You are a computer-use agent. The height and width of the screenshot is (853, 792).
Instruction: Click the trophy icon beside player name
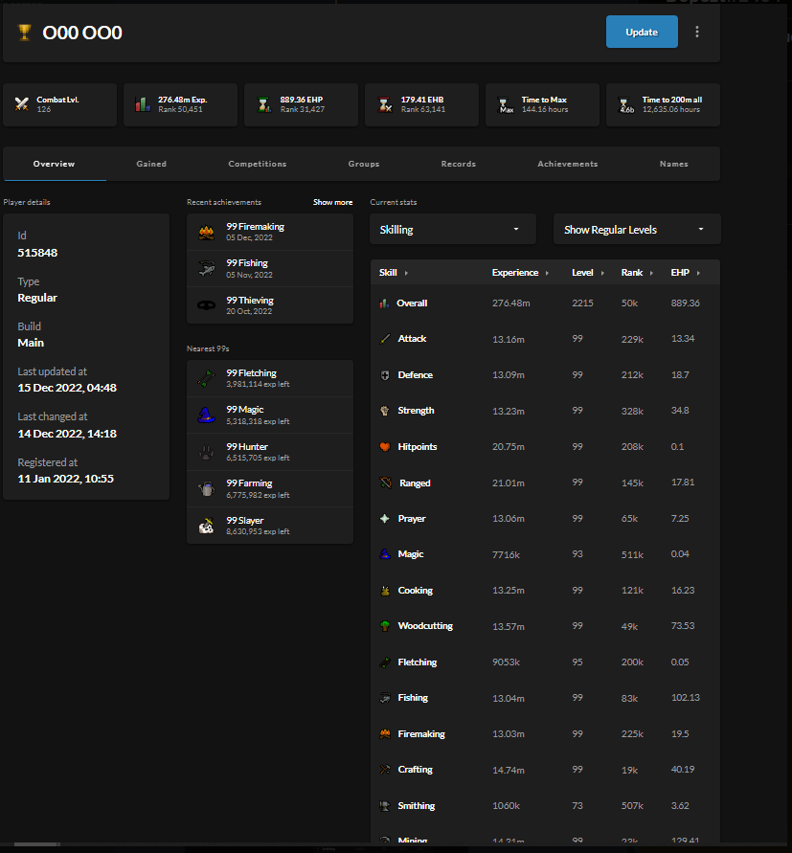tap(25, 33)
